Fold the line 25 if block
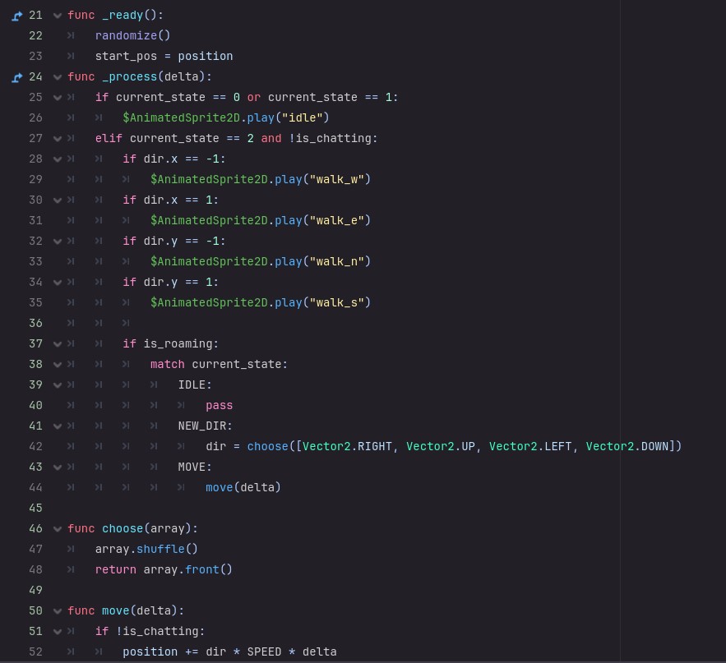726x663 pixels. (58, 98)
